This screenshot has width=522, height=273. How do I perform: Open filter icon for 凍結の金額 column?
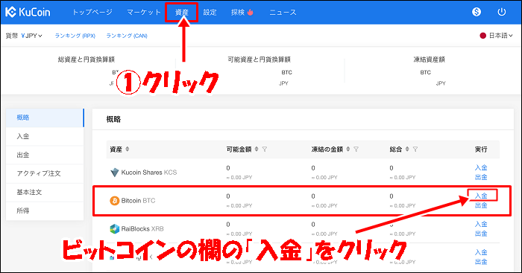356,149
